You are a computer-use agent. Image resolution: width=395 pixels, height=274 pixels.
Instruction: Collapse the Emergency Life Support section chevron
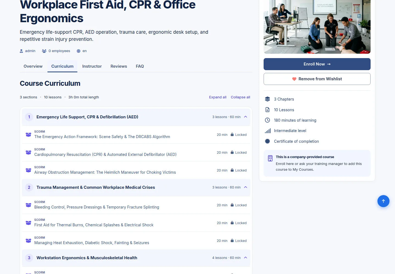click(x=246, y=117)
